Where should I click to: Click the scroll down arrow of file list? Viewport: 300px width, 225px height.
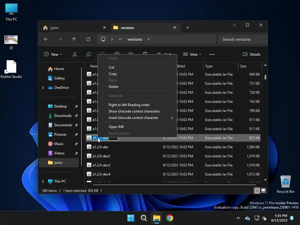pyautogui.click(x=265, y=180)
